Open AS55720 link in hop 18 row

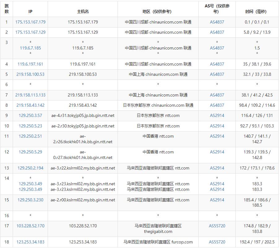coord(217,242)
